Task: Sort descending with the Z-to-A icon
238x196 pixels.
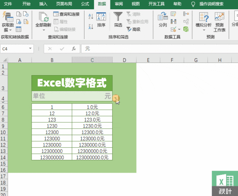Action: point(91,27)
